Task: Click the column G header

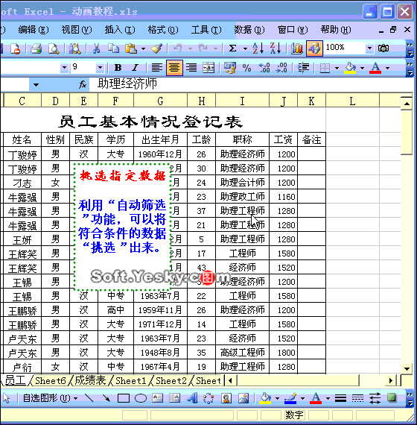Action: click(x=160, y=101)
